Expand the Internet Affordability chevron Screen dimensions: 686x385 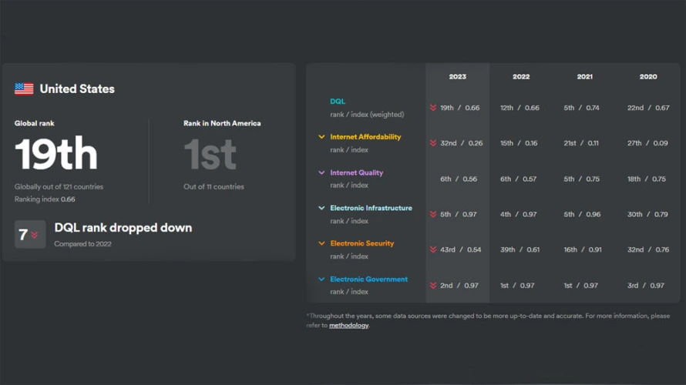(321, 137)
